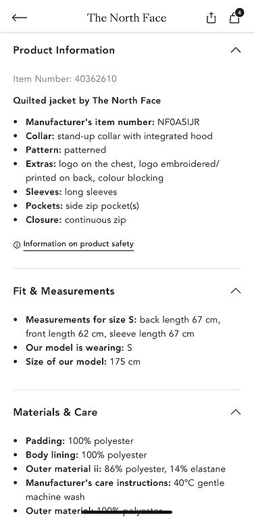Collapse the Fit & Measurements chevron

[x=236, y=291]
